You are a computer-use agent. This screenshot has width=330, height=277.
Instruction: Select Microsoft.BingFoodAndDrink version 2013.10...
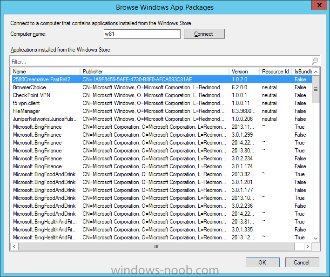pos(162,198)
